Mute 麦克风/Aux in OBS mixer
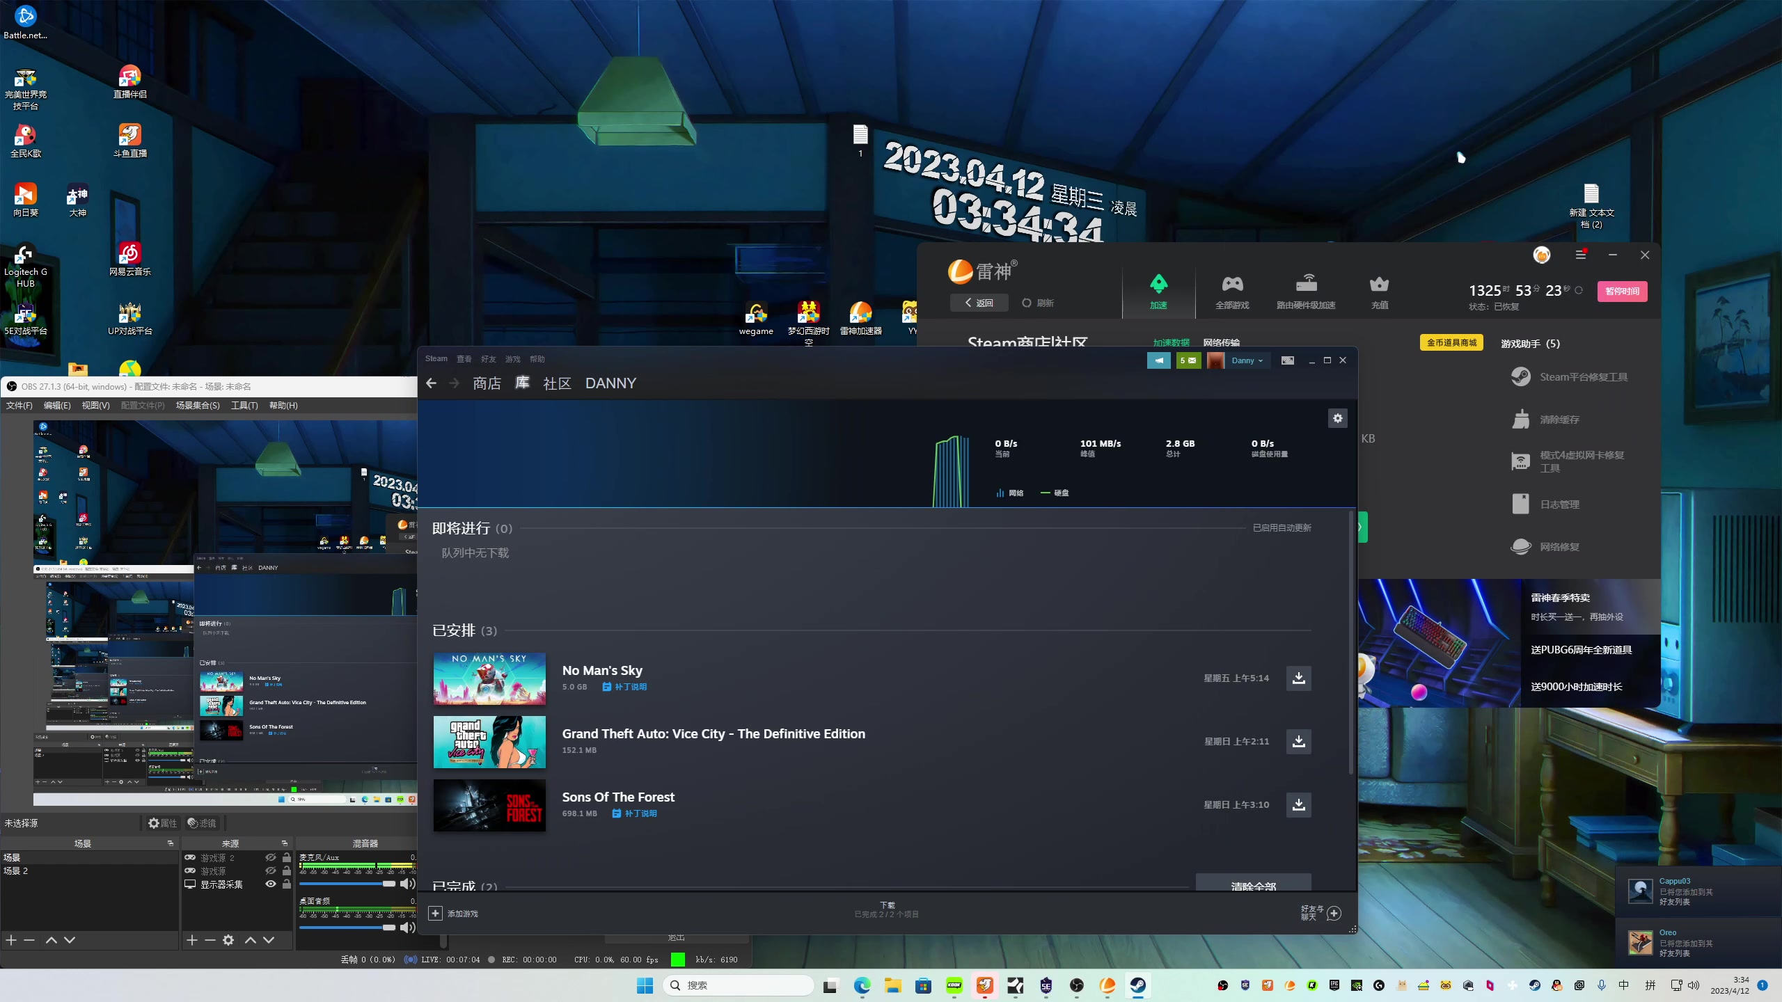 coord(407,884)
